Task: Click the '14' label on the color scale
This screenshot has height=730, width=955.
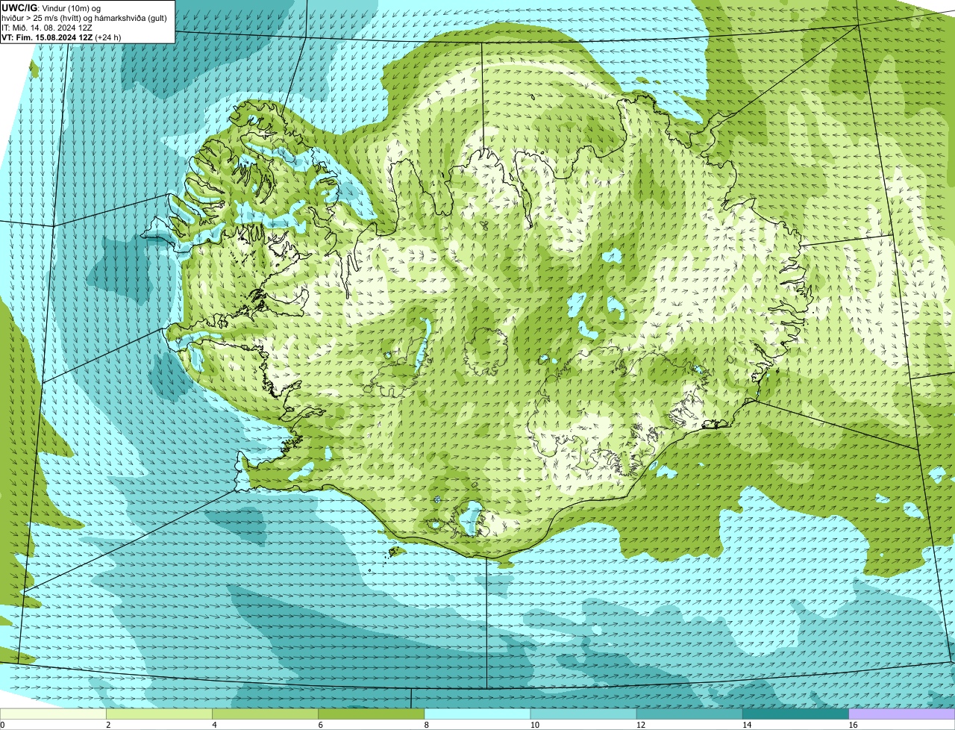Action: (746, 725)
